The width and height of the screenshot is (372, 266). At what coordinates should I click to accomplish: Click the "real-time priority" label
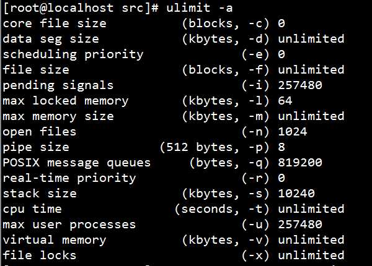click(x=69, y=178)
